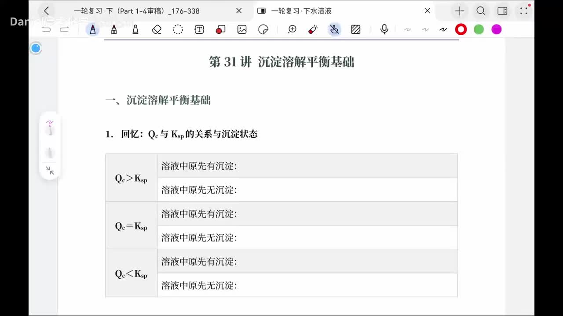Select the hatched tape tool
The height and width of the screenshot is (316, 563).
356,29
